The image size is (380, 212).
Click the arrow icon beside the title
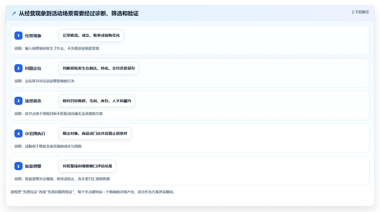14,13
